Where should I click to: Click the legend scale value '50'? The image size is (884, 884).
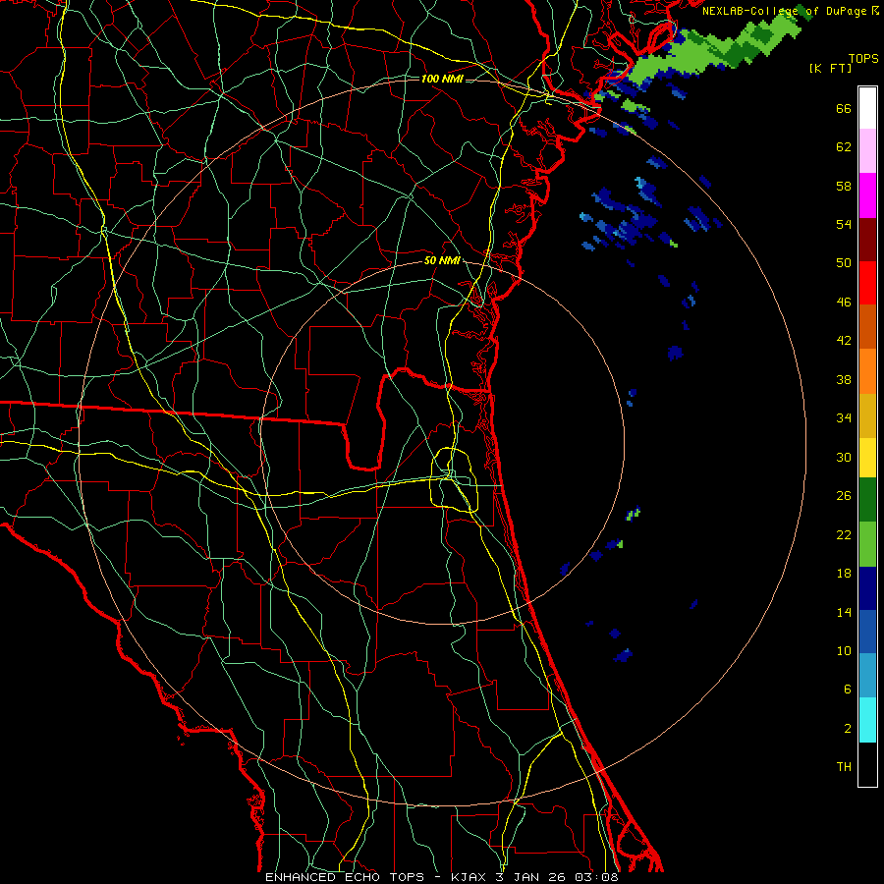point(844,263)
